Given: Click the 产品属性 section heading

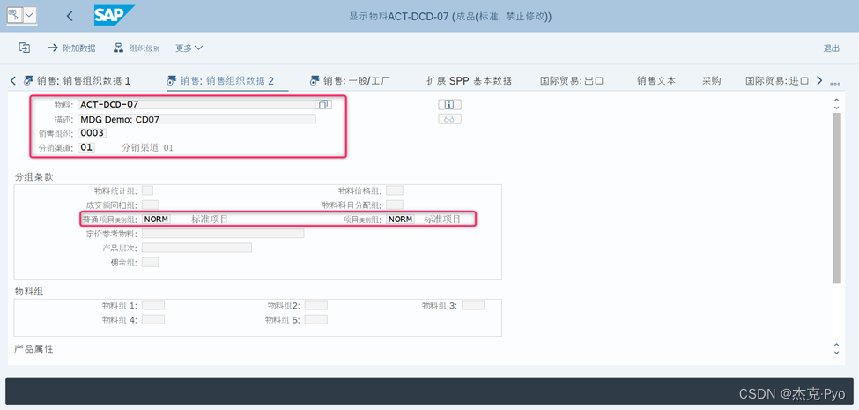Looking at the screenshot, I should coord(34,348).
